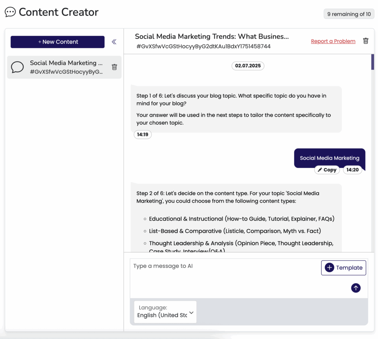
Task: Open the Language dropdown
Action: click(165, 312)
